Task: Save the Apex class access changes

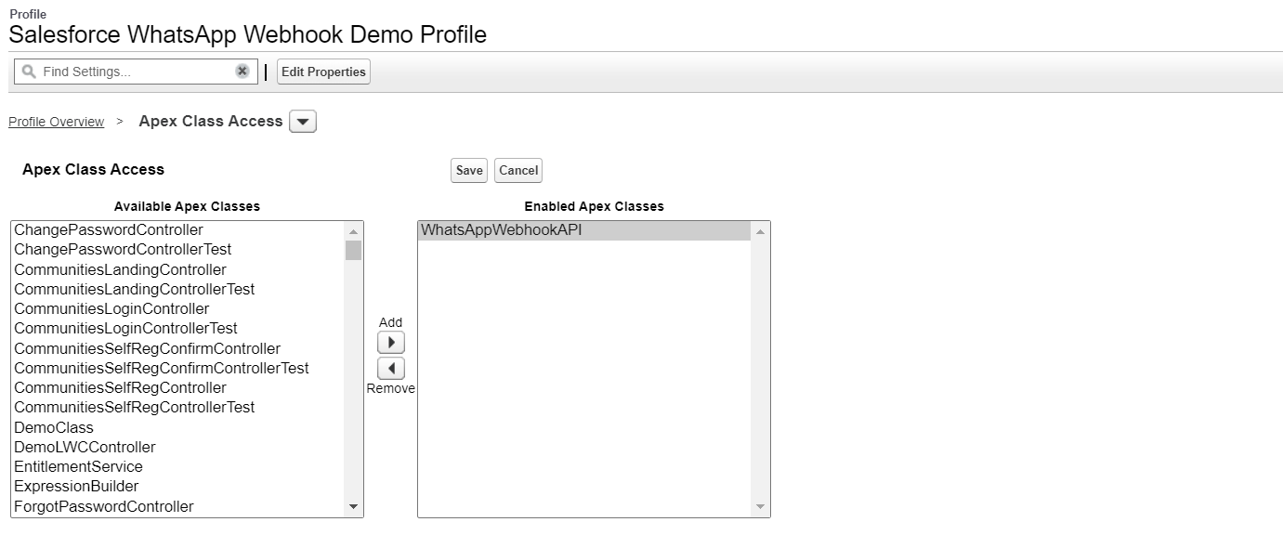Action: click(469, 170)
